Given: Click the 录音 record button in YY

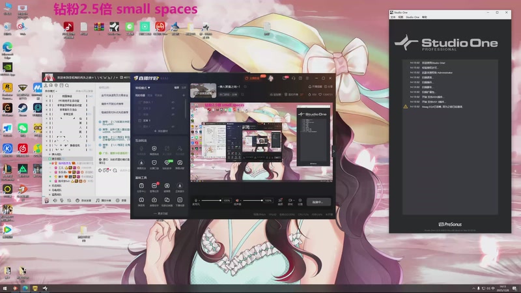Looking at the screenshot, I should pos(121,201).
